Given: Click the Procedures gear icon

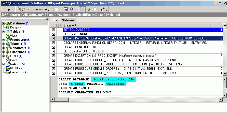Looking at the screenshot, I should [8, 40].
